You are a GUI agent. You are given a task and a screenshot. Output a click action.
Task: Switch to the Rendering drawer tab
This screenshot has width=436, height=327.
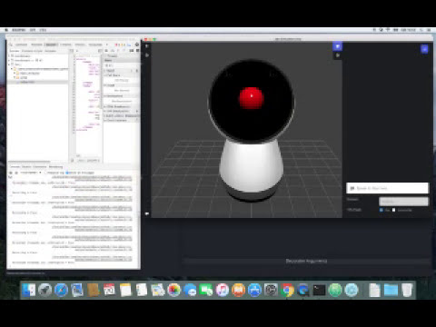tap(55, 166)
